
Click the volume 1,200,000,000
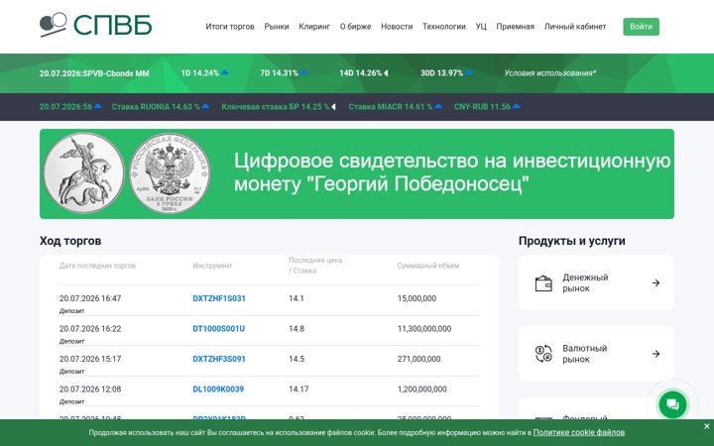422,390
